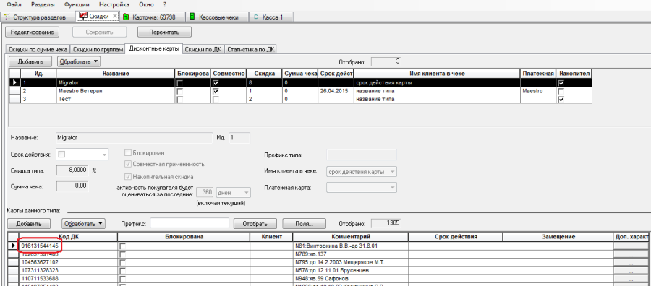Toggle Блокирова checkbox in Migrator row
651x286 pixels.
coord(179,83)
